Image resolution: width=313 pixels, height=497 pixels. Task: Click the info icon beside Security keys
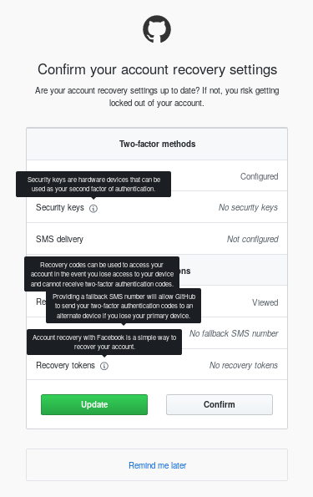tap(93, 208)
